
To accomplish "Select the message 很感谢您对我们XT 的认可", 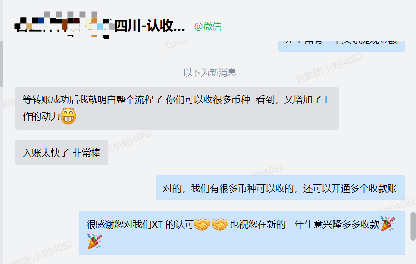I will (242, 233).
